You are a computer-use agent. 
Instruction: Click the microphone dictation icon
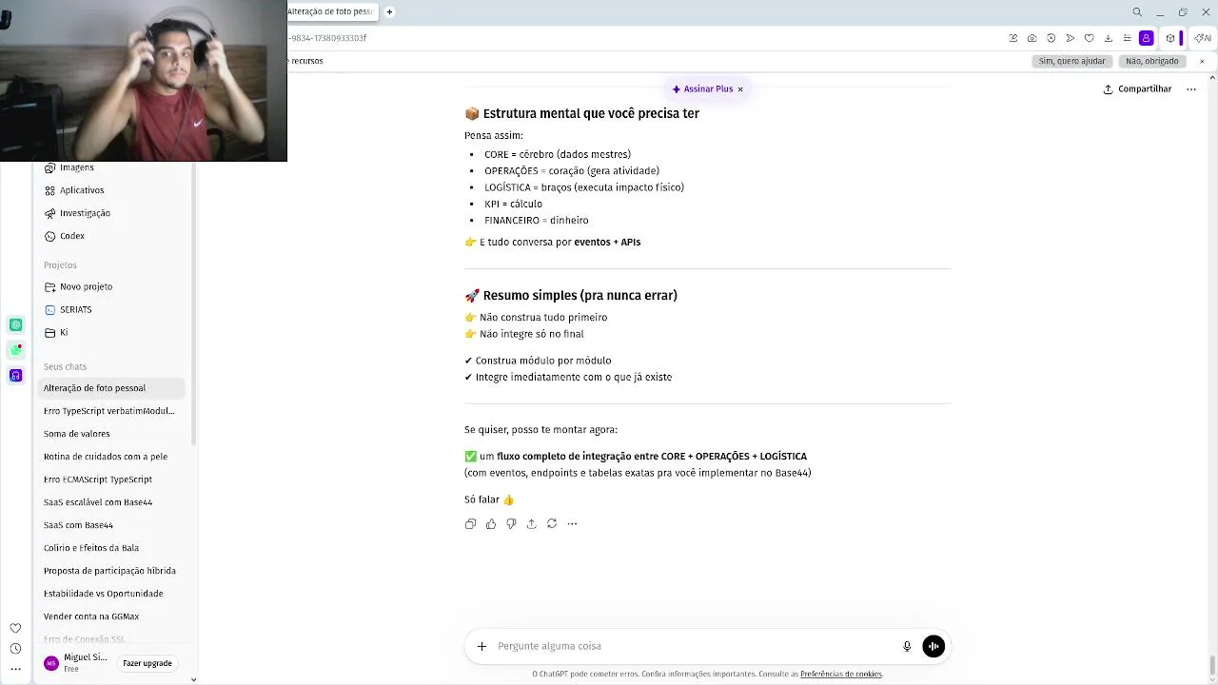[x=907, y=646]
